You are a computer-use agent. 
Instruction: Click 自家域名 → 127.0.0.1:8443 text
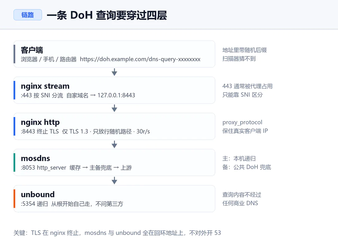pyautogui.click(x=101, y=95)
